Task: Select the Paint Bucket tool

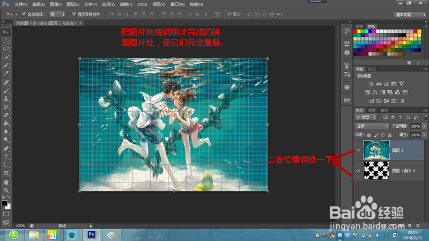Action: pyautogui.click(x=6, y=123)
